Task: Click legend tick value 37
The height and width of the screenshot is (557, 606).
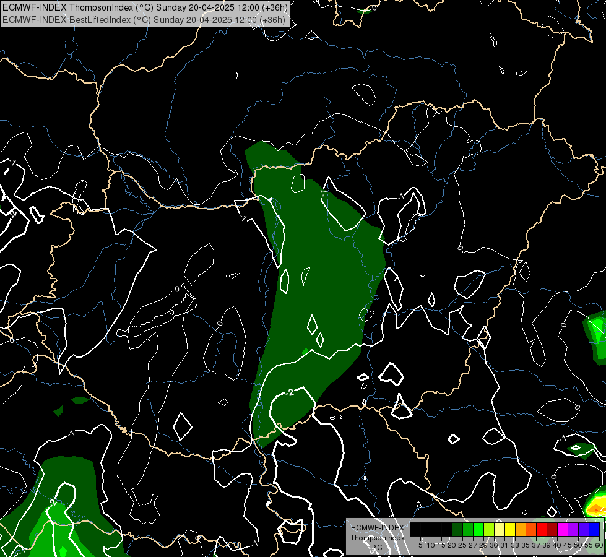Action: [x=537, y=545]
